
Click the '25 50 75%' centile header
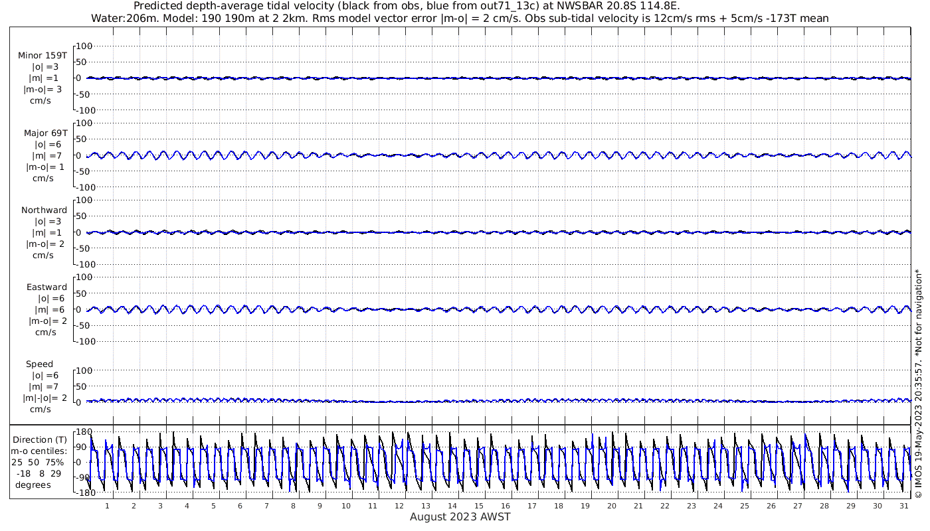(x=37, y=462)
